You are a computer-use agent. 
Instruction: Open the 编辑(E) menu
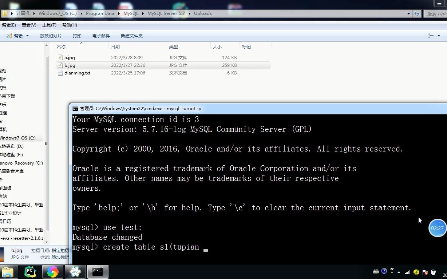pyautogui.click(x=9, y=25)
